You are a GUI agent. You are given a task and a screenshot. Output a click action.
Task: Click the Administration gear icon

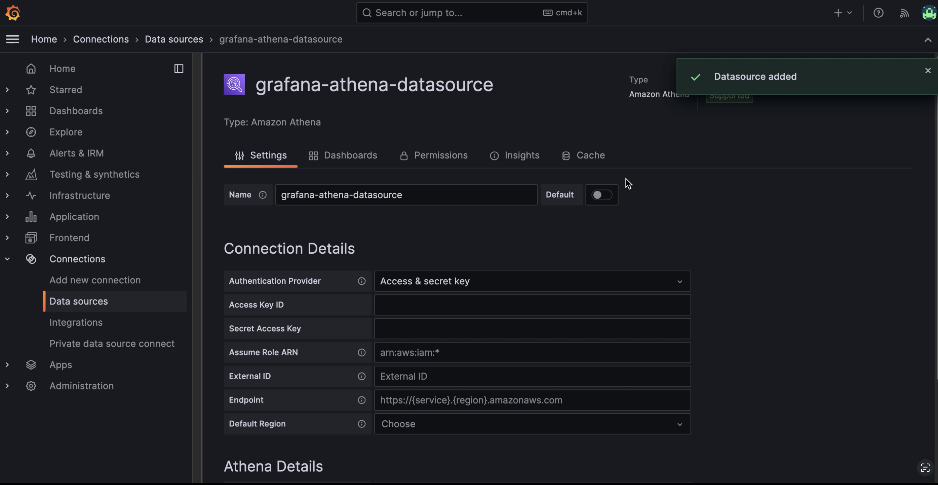coord(31,386)
